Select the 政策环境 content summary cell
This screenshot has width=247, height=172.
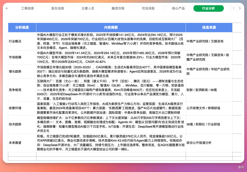click(111, 108)
